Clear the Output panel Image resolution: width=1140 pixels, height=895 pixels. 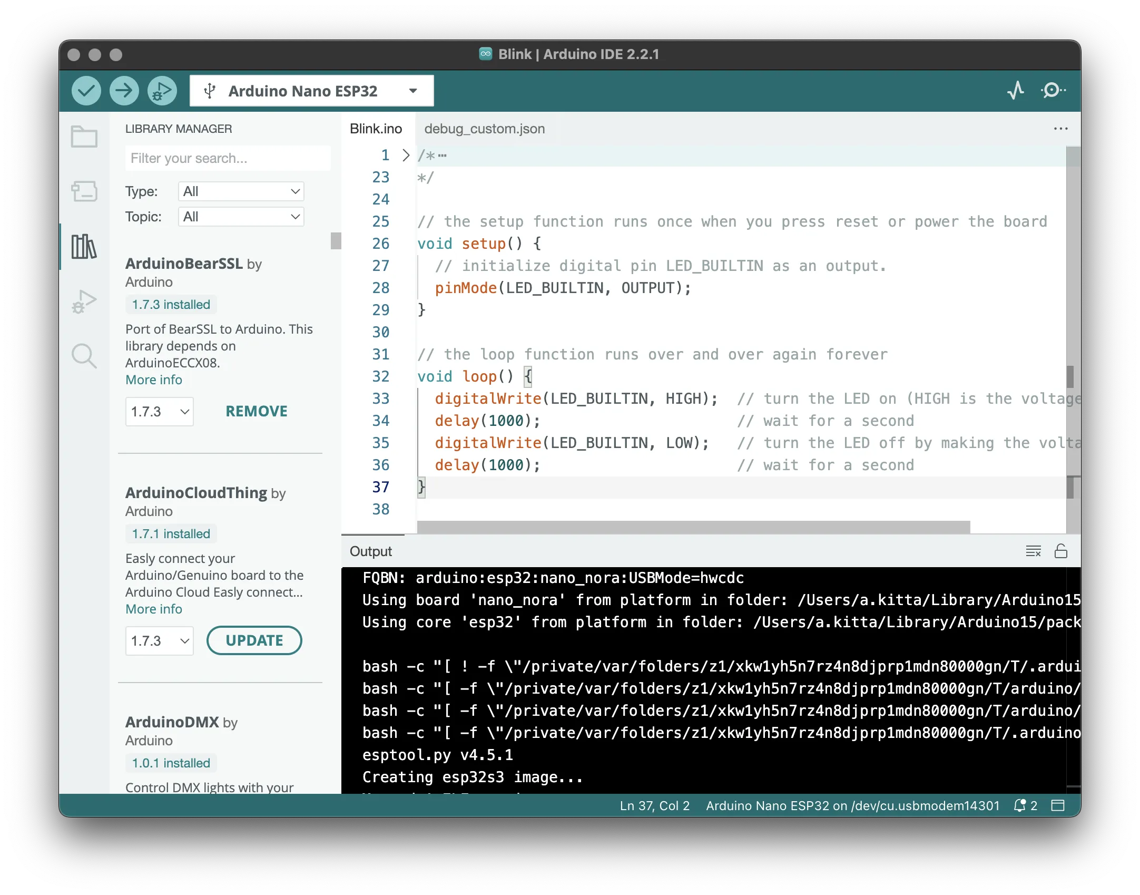tap(1033, 551)
